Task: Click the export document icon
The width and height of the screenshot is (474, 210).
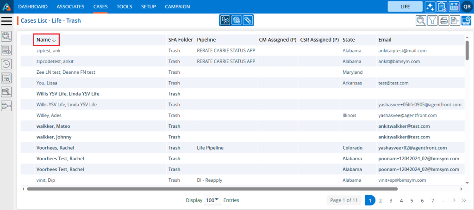Action: coord(455,20)
